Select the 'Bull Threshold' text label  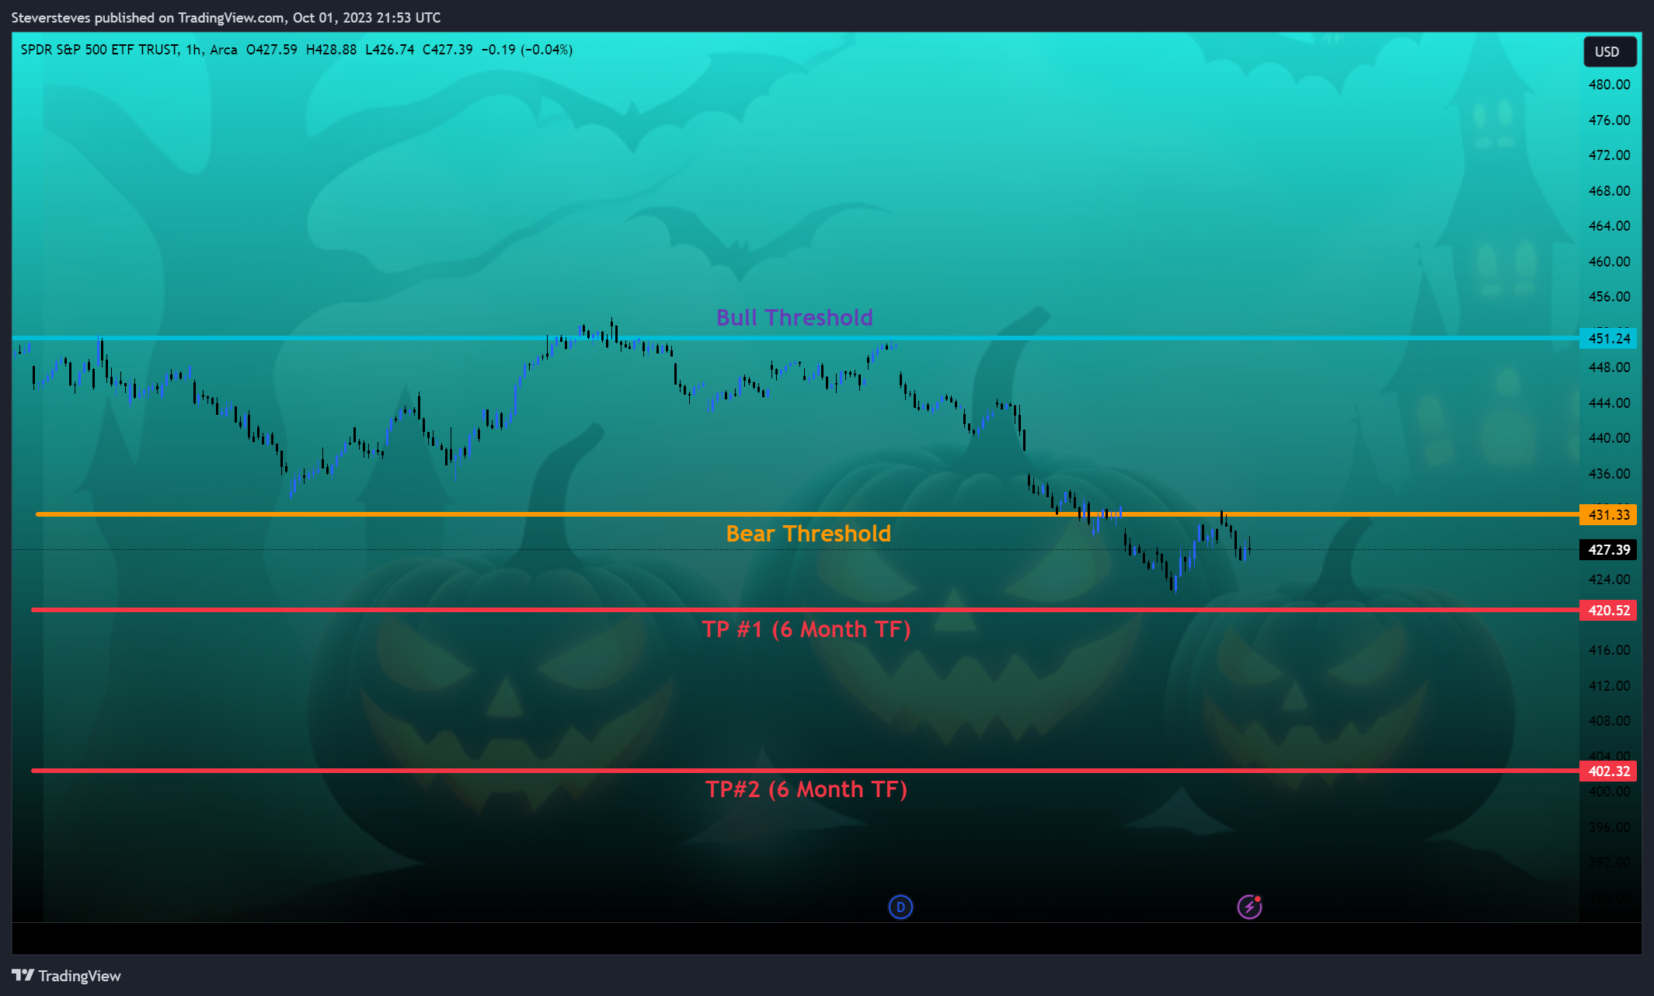794,318
